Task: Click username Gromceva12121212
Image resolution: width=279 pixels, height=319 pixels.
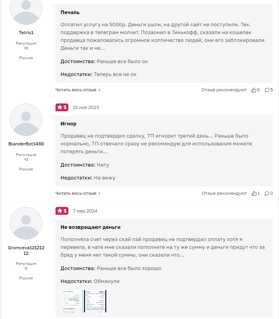Action: pos(26,250)
